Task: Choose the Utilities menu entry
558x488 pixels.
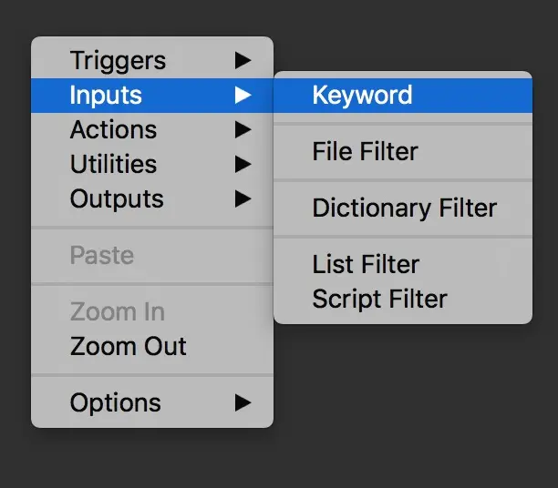Action: [x=113, y=165]
